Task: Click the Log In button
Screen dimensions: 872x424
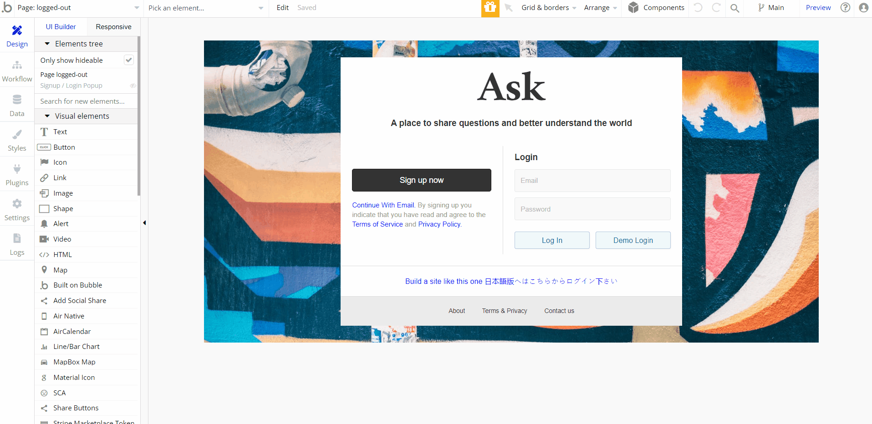Action: 552,240
